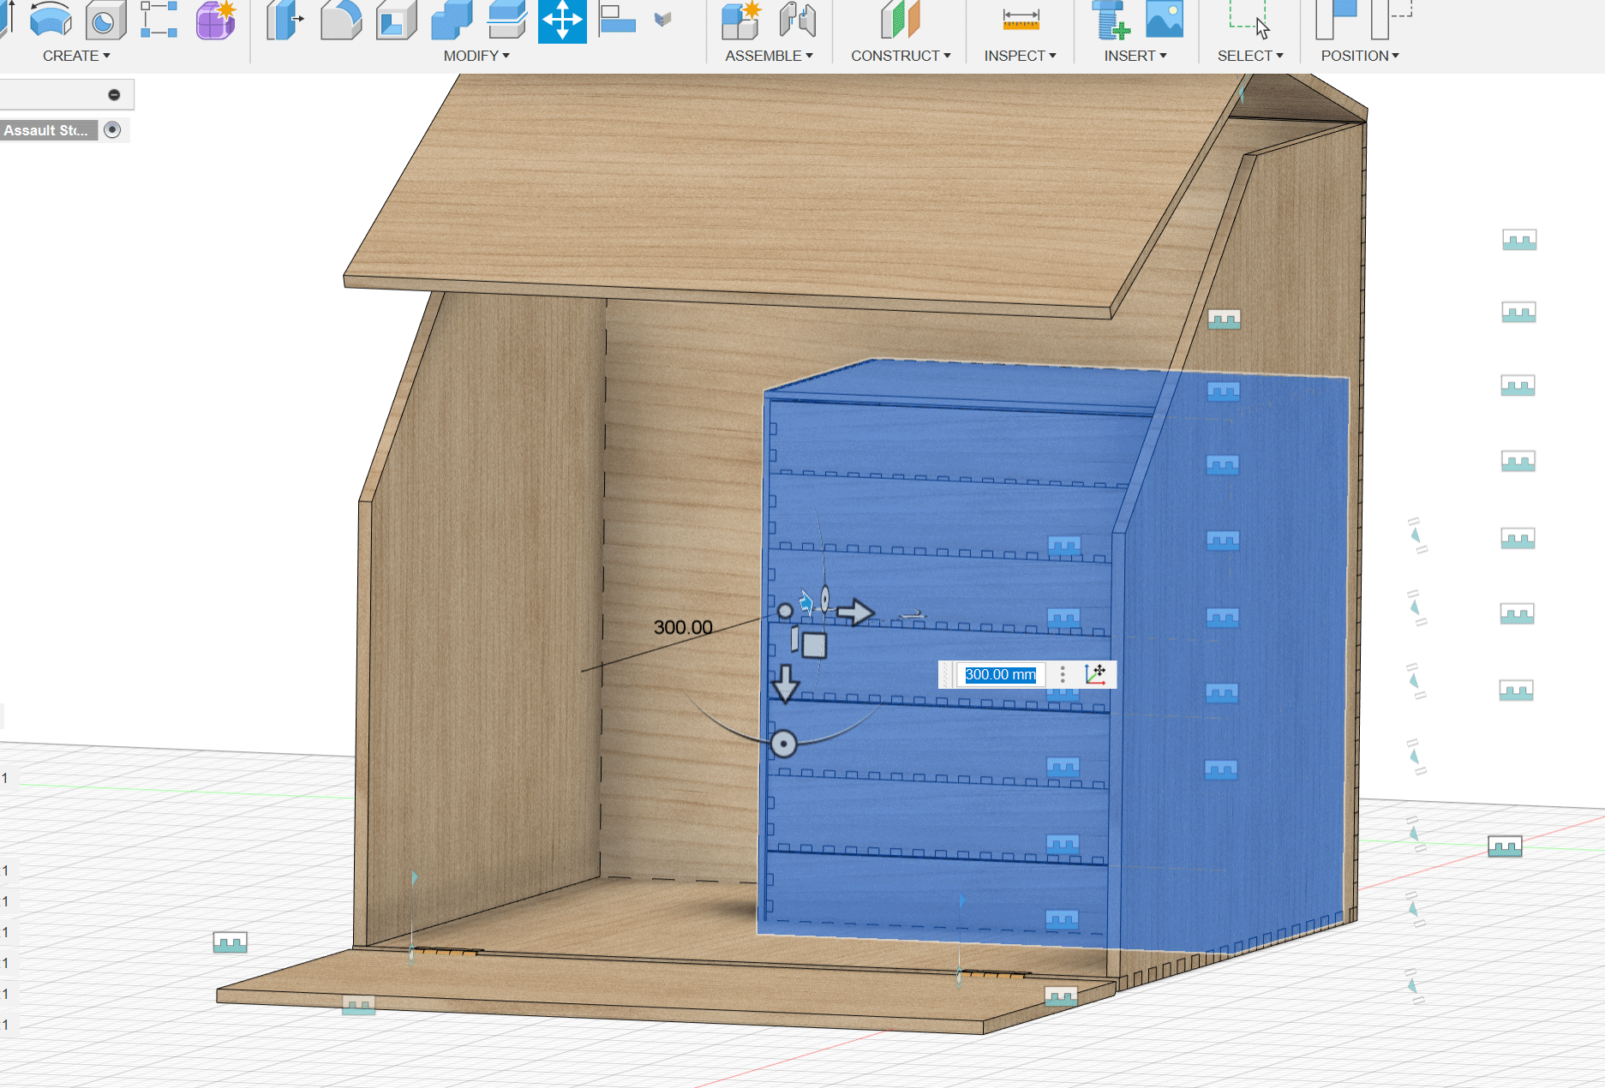The image size is (1605, 1088).
Task: Open the CREATE dropdown menu
Action: 76,56
